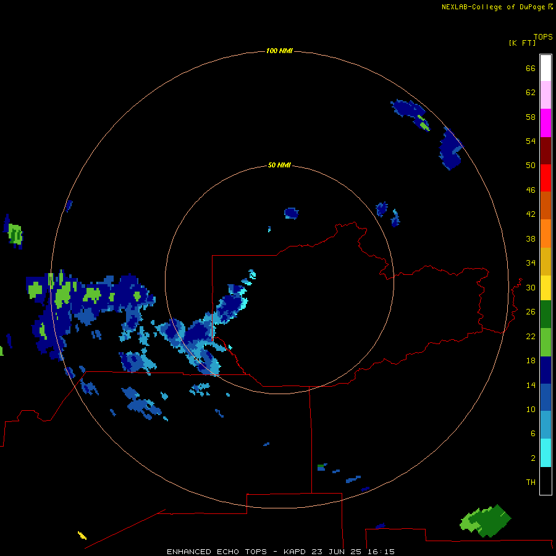Select the medium blue legend swatch beside 10

tap(545, 397)
